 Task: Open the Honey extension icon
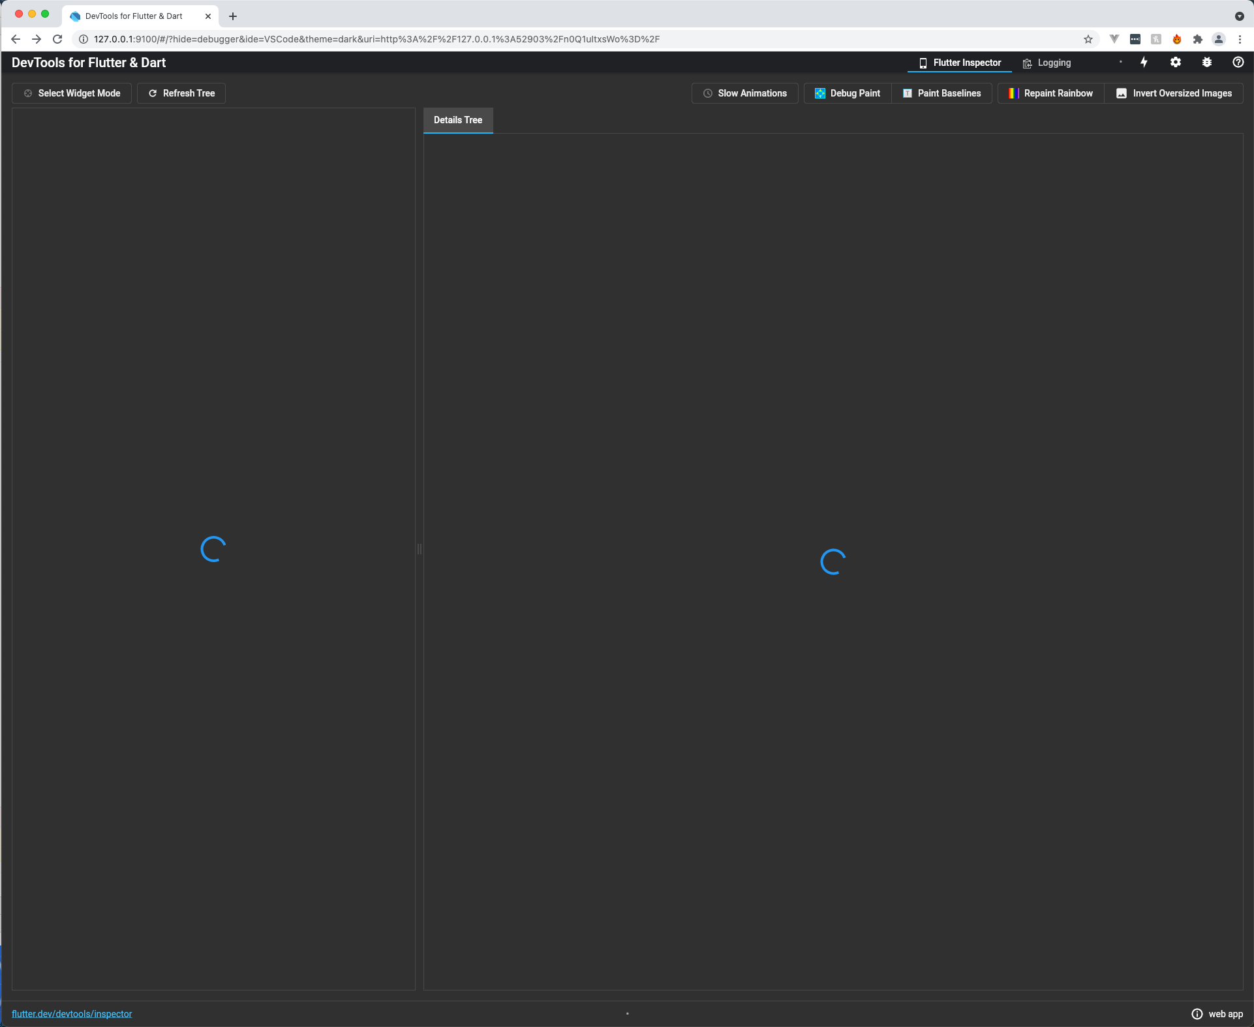pos(1176,39)
